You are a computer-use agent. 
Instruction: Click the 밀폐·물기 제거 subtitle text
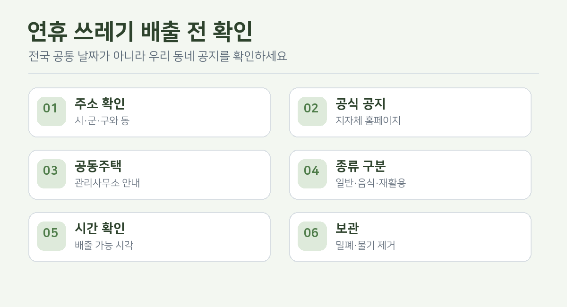(365, 245)
